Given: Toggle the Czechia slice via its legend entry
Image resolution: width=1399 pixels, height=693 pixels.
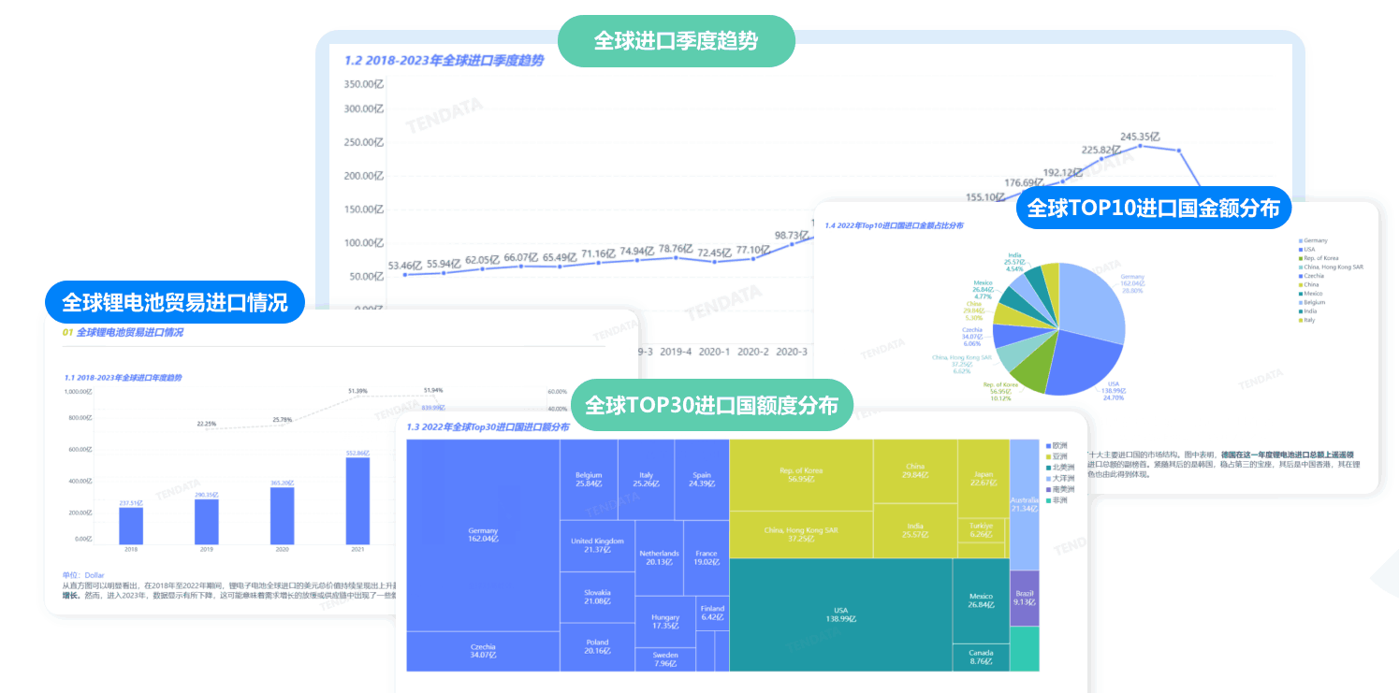Looking at the screenshot, I should pos(1300,276).
